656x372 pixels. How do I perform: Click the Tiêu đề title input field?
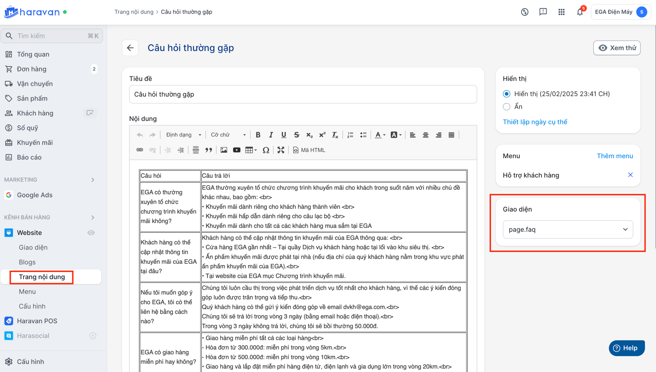[x=303, y=94]
